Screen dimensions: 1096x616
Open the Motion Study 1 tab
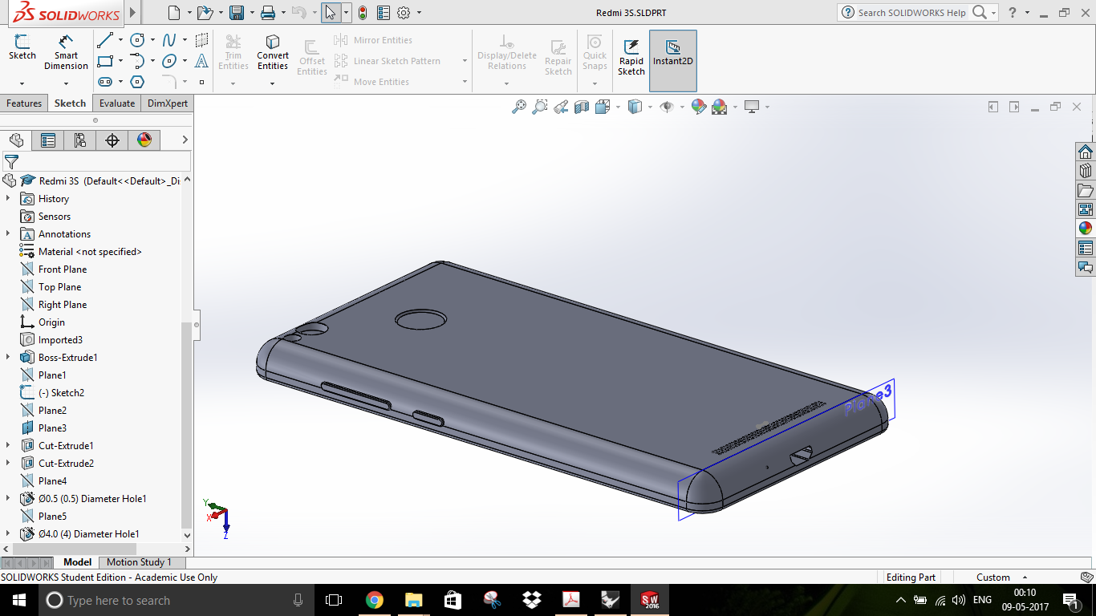pyautogui.click(x=139, y=562)
